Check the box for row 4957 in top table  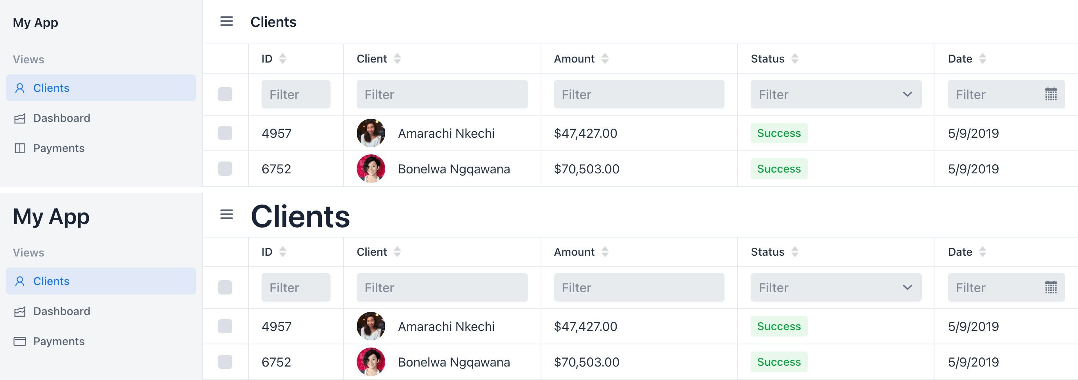point(225,133)
